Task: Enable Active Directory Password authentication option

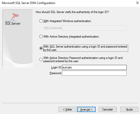Action: point(41,59)
